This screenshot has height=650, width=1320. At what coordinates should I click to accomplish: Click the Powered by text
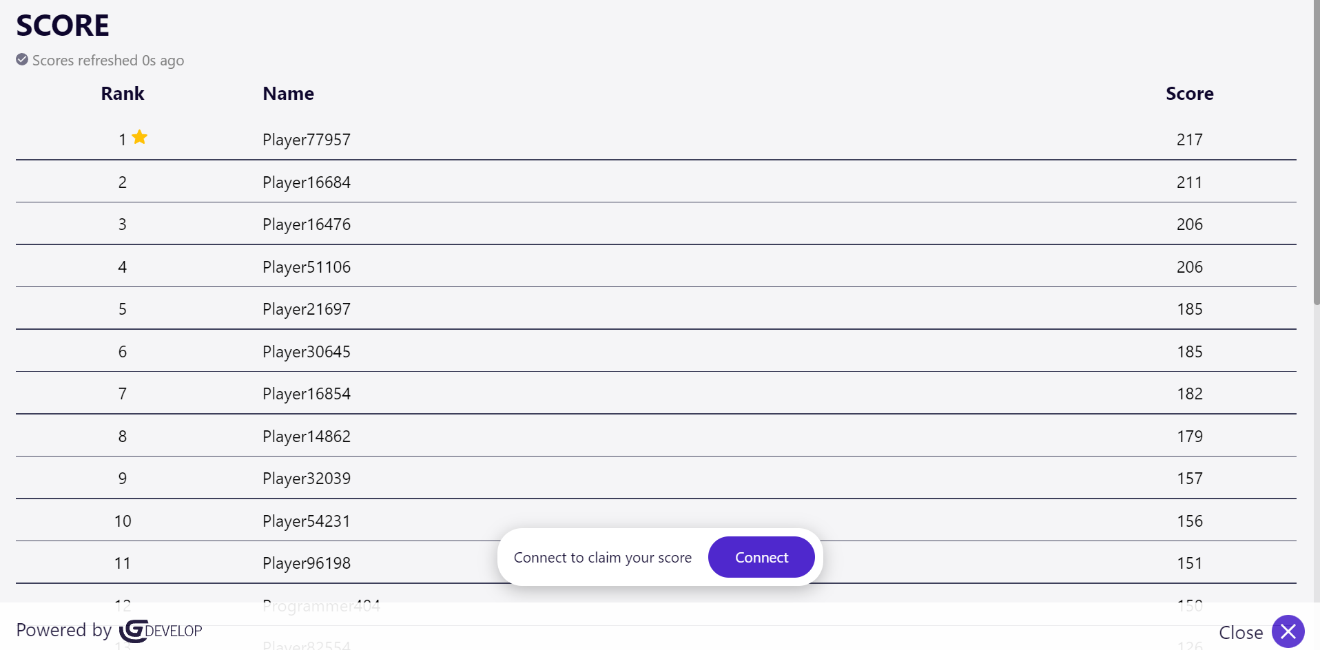(63, 630)
